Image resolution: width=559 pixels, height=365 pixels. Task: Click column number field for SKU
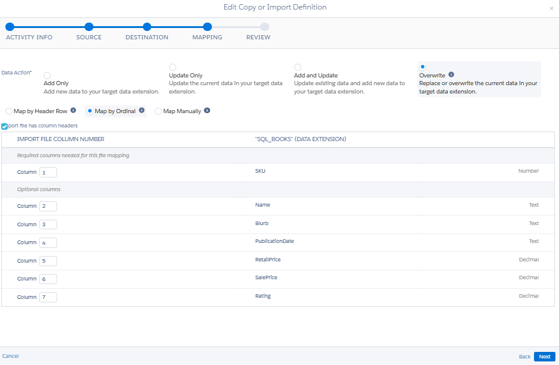point(48,172)
